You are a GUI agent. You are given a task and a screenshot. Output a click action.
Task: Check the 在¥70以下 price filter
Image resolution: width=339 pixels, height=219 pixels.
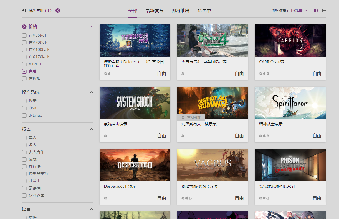tap(24, 42)
